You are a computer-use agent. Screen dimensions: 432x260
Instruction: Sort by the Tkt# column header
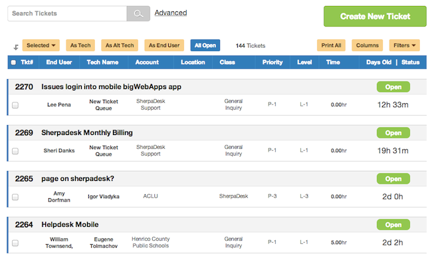(27, 63)
